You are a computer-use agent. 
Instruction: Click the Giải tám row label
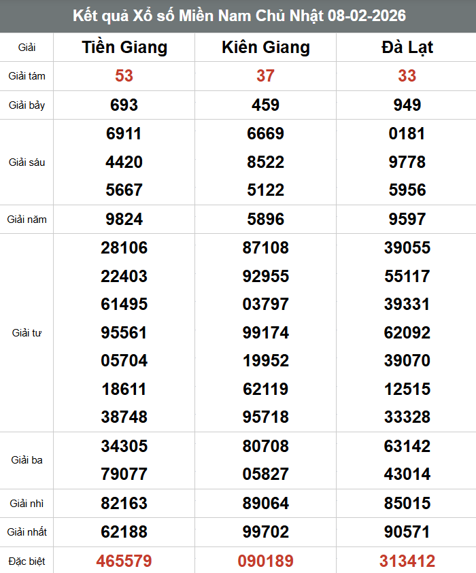click(27, 76)
